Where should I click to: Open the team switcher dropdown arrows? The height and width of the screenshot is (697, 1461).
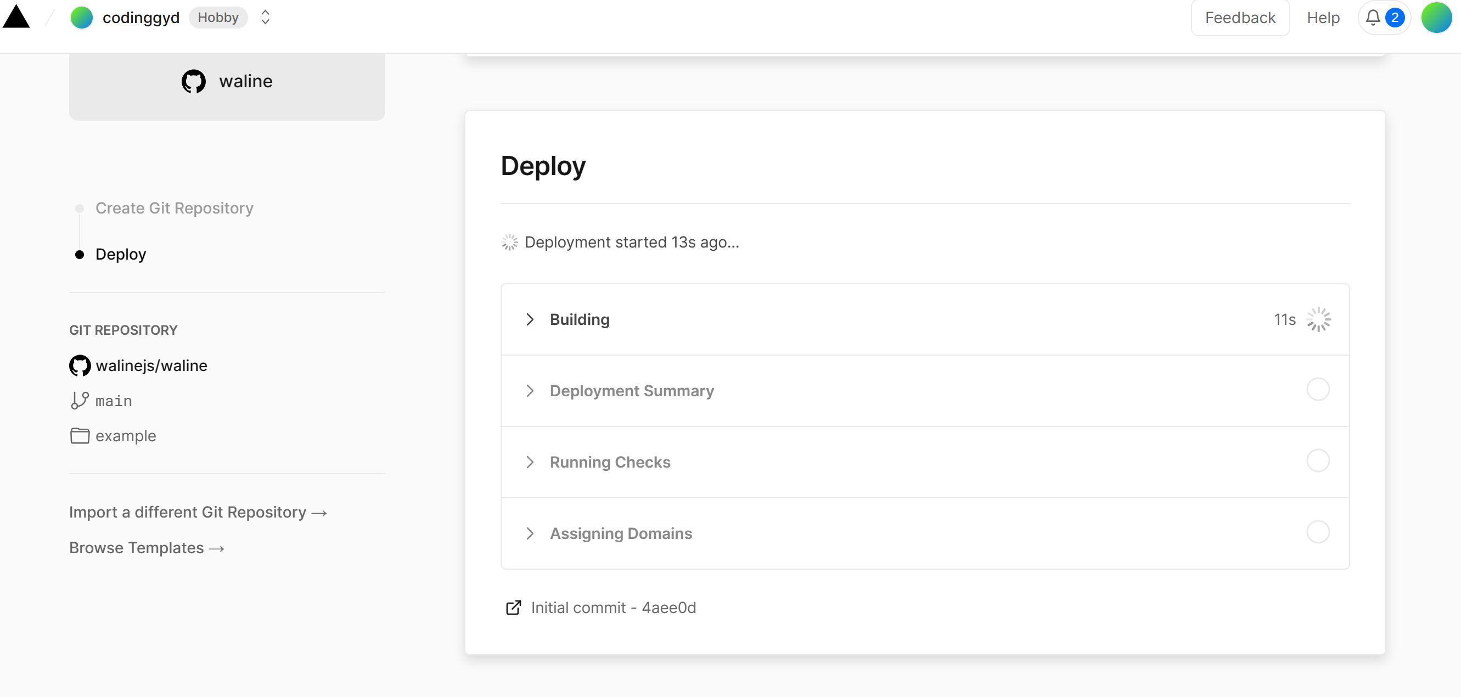coord(265,18)
